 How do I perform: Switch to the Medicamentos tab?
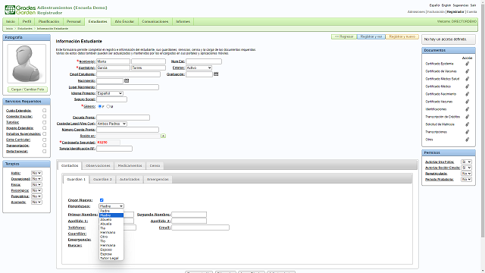pyautogui.click(x=130, y=165)
